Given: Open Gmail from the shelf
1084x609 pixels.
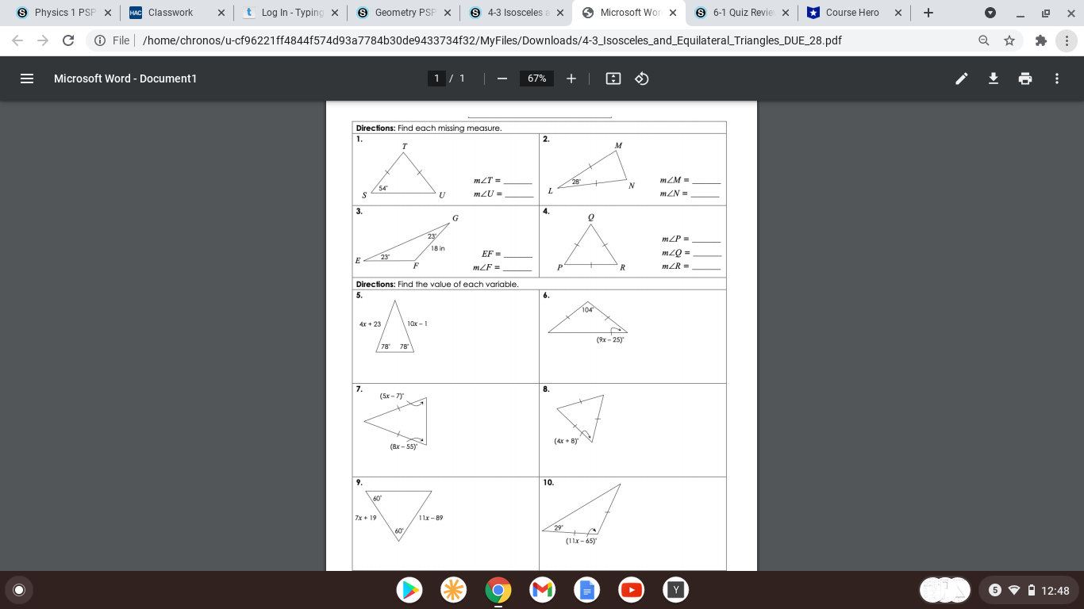Looking at the screenshot, I should click(542, 590).
